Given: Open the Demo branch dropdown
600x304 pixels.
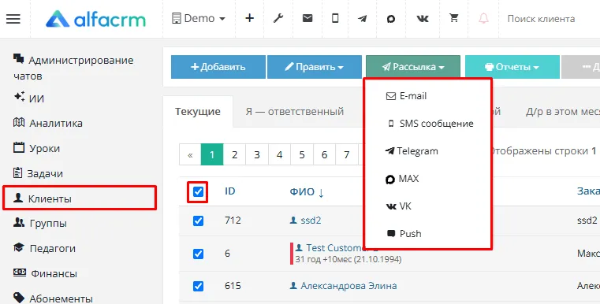Looking at the screenshot, I should [199, 18].
